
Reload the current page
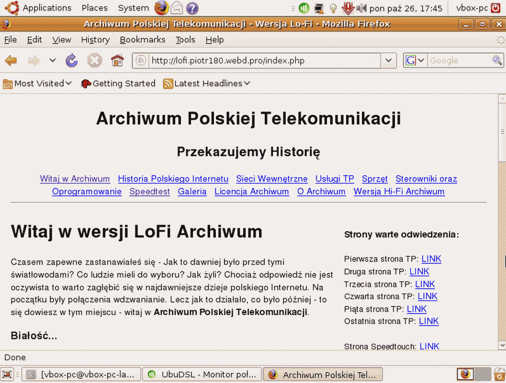[72, 60]
